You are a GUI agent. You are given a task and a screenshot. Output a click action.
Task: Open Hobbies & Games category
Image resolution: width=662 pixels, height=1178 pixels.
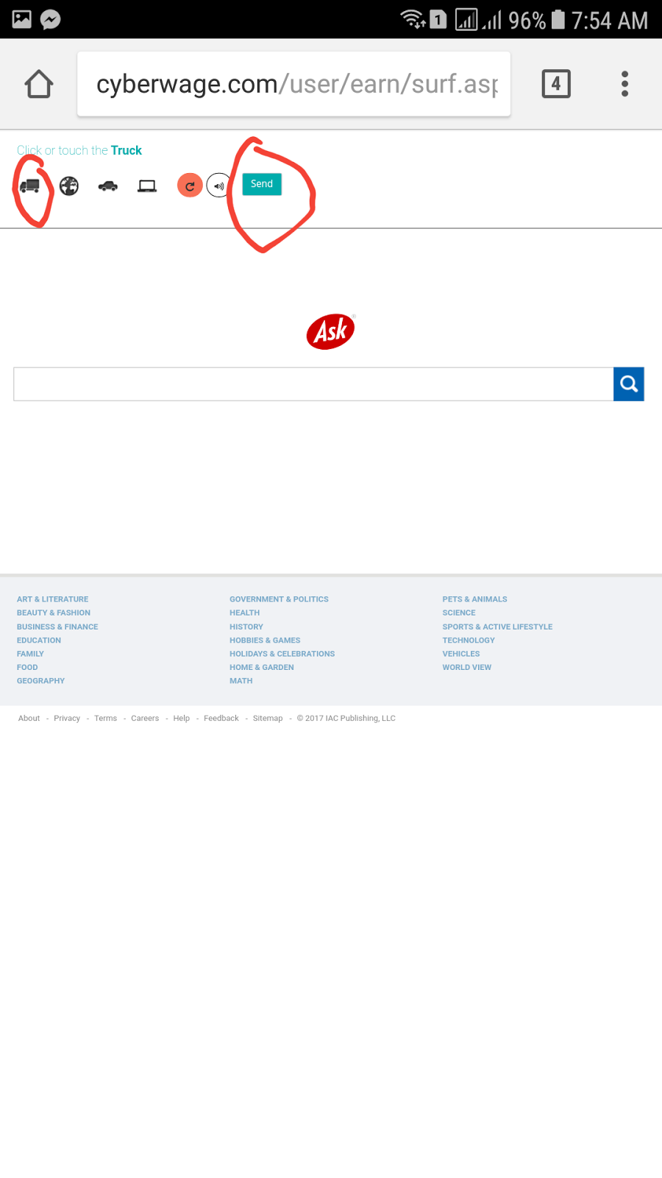click(265, 641)
